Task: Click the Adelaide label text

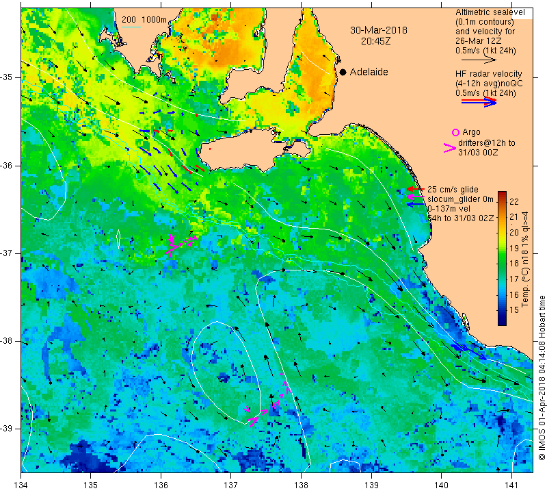Action: (369, 72)
